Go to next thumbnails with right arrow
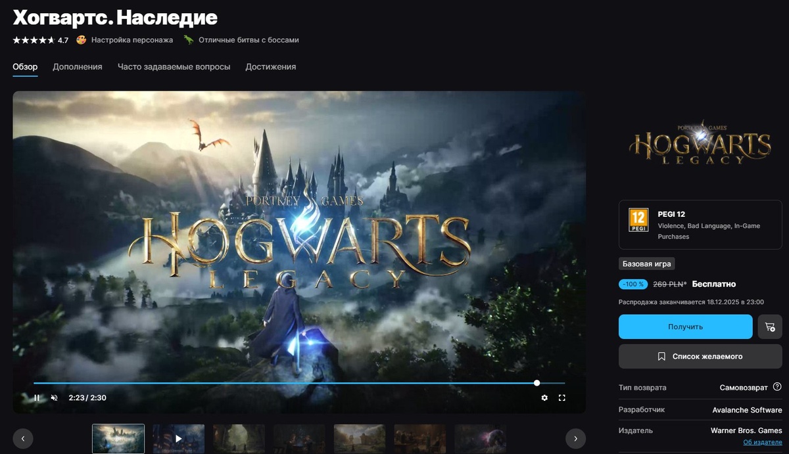Screen dimensions: 789x454 [x=575, y=438]
